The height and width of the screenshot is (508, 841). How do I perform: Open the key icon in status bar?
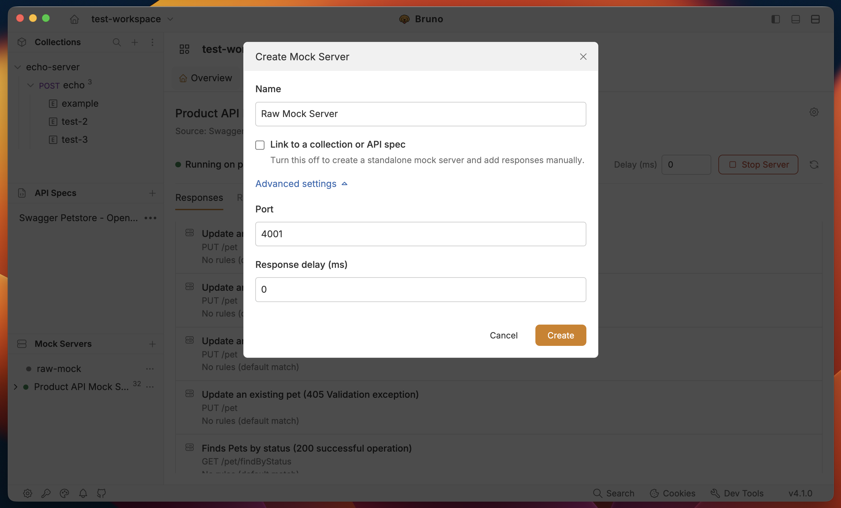[46, 493]
